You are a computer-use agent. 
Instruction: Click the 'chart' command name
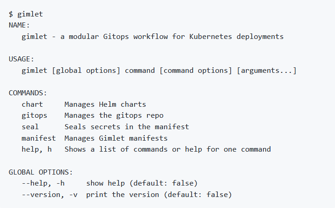coord(32,104)
